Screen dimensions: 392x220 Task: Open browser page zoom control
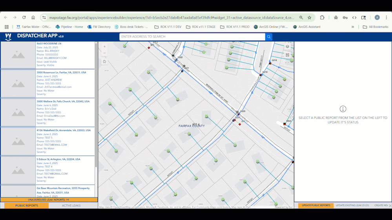point(301,18)
